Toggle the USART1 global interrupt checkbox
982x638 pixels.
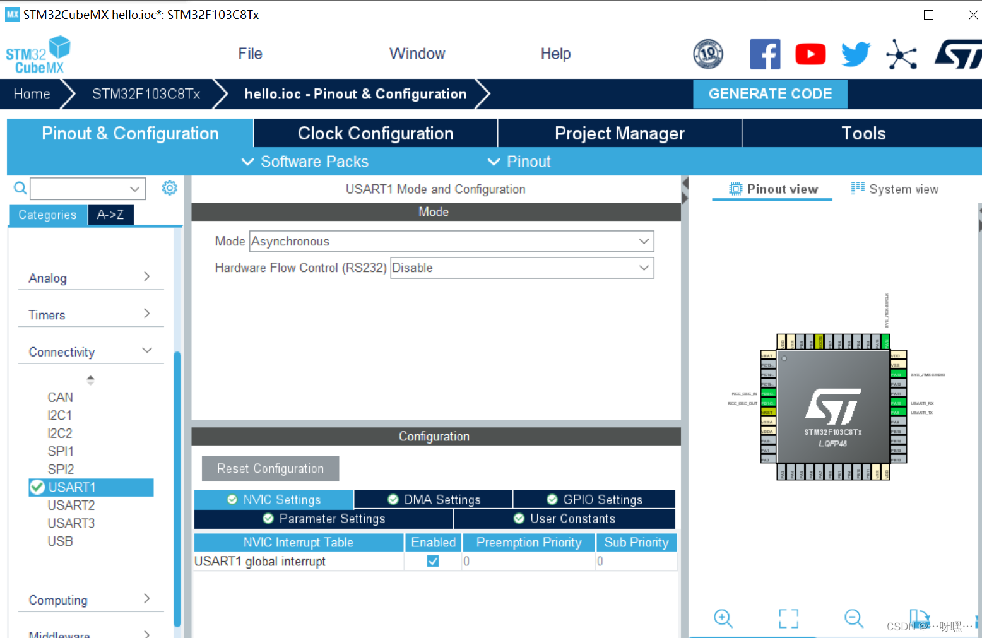(x=433, y=561)
